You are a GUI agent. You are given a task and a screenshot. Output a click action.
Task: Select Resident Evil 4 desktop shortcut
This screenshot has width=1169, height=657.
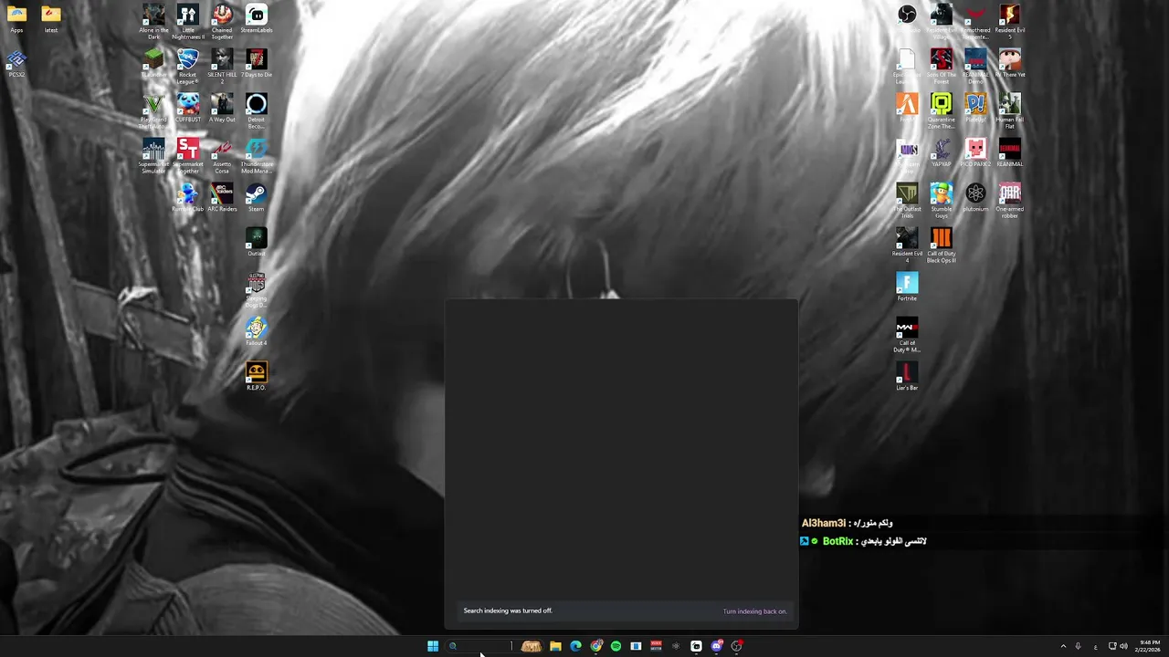click(907, 245)
